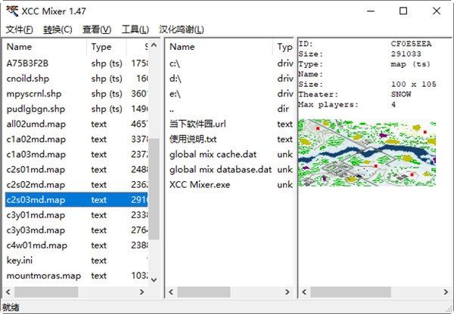This screenshot has height=314, width=454.
Task: Select 使用说明.txt file
Action: point(230,139)
